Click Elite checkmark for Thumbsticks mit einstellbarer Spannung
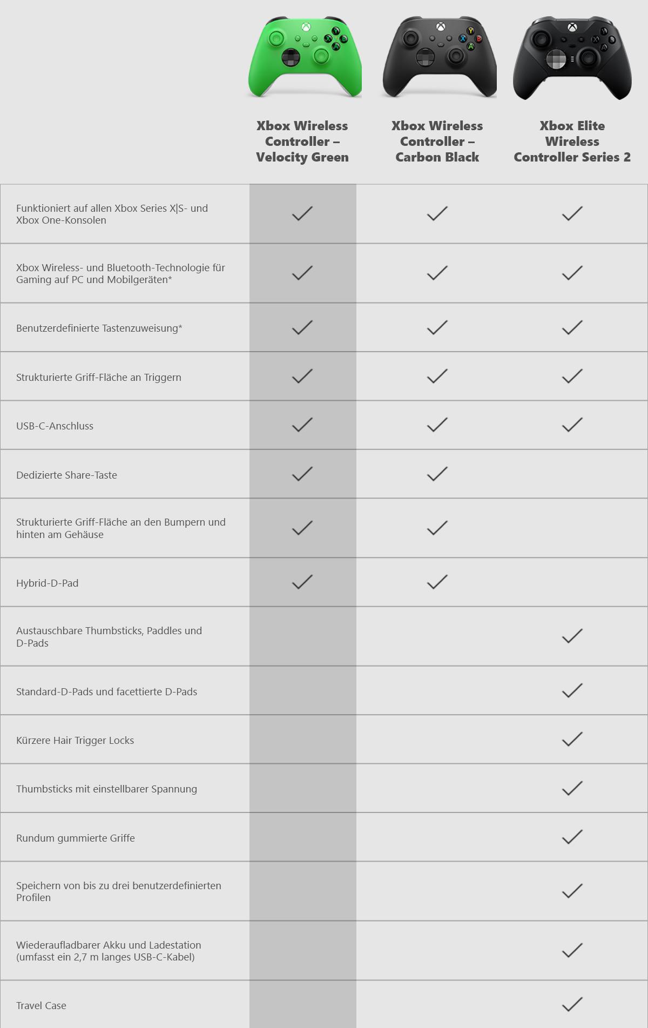 [x=572, y=789]
